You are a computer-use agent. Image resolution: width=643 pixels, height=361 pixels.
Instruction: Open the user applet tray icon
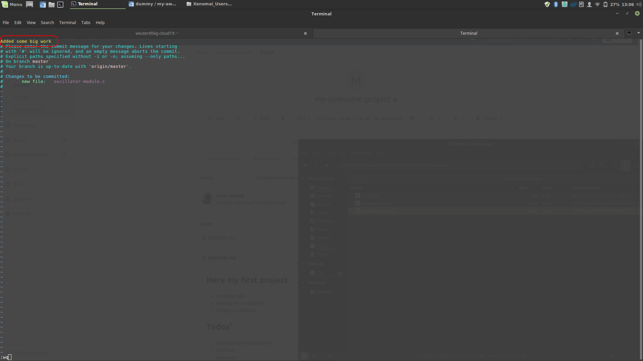(589, 4)
